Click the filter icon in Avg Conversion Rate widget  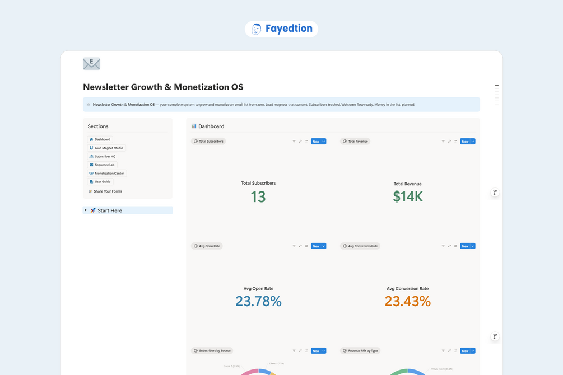443,246
